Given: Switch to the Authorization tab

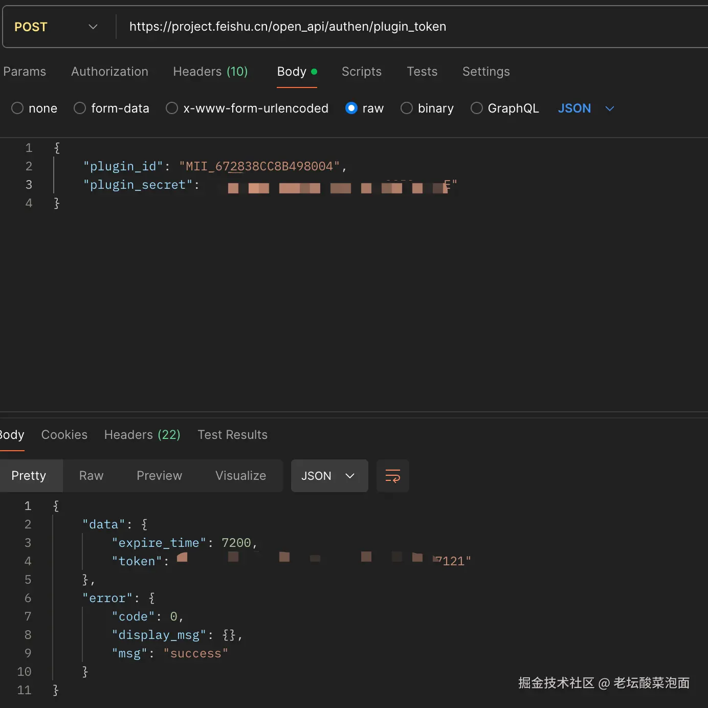Looking at the screenshot, I should point(109,72).
